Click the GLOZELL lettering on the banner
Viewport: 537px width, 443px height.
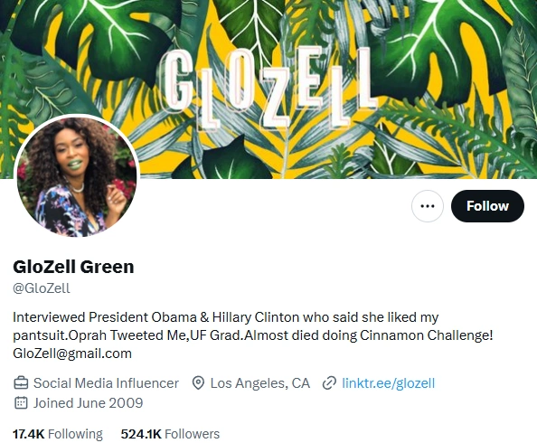coord(269,90)
